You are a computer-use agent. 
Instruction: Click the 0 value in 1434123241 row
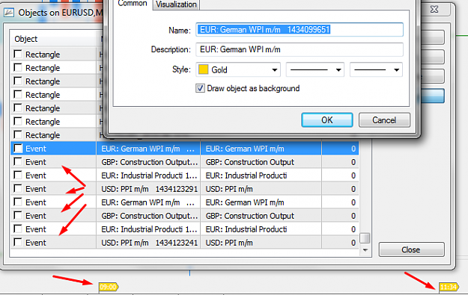pyautogui.click(x=353, y=243)
